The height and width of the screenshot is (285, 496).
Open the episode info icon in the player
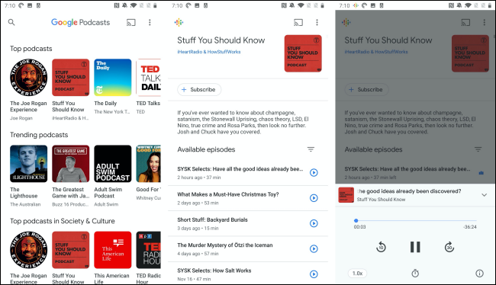pyautogui.click(x=479, y=274)
